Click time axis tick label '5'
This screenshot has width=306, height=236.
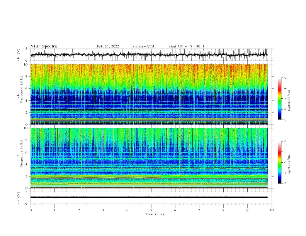click(x=151, y=210)
